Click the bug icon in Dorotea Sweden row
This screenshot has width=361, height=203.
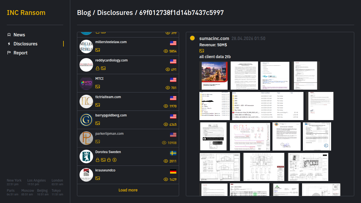click(x=109, y=160)
